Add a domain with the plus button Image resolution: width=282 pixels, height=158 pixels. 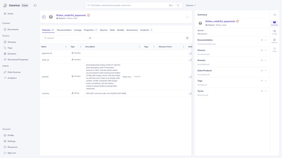262,60
